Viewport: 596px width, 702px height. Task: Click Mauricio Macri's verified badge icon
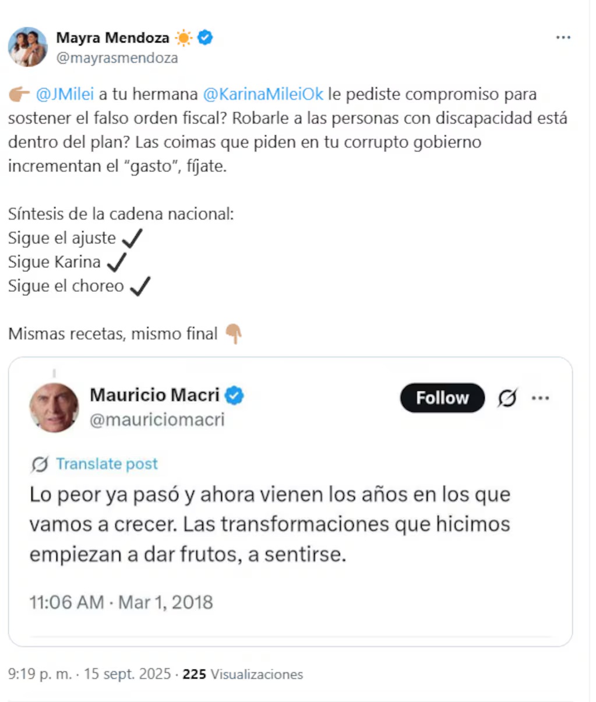(x=234, y=396)
